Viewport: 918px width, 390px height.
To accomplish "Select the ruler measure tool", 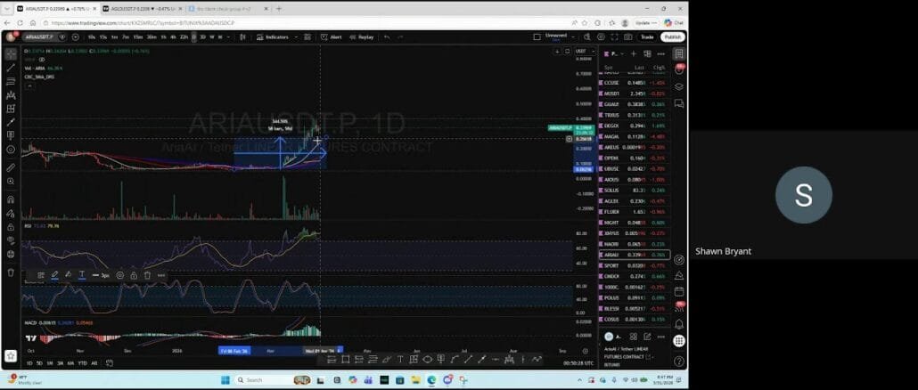I will click(x=11, y=167).
